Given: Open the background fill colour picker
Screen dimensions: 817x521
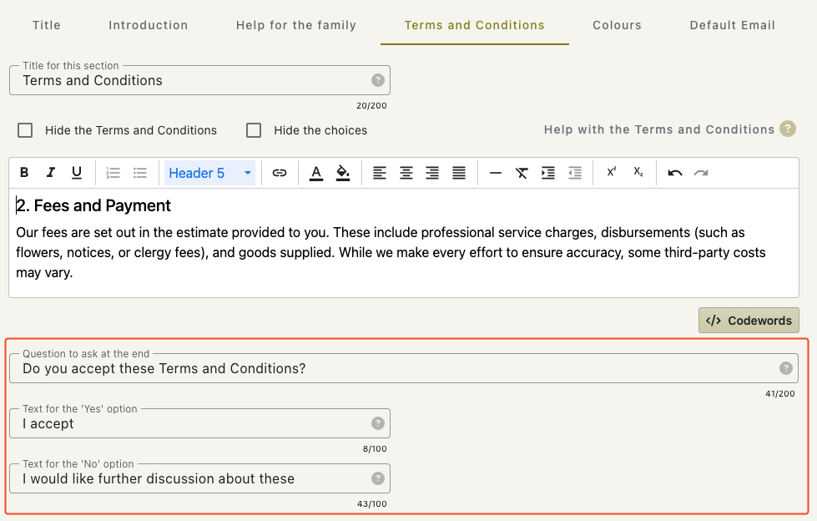Looking at the screenshot, I should click(x=343, y=173).
